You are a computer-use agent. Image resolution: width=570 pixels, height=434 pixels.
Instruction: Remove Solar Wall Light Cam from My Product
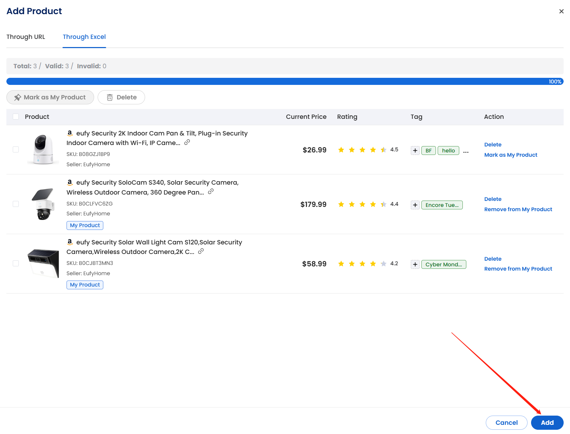[x=518, y=268]
